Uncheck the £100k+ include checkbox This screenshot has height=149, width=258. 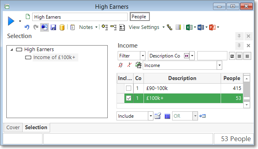128,98
